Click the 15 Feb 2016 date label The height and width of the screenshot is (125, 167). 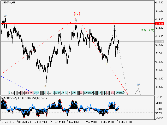(x=7, y=122)
